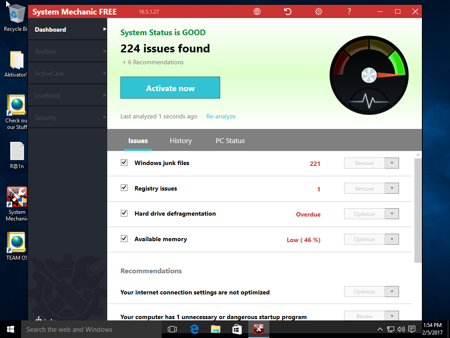Expand dropdown next to Registry issues Remove
Image resolution: width=450 pixels, height=338 pixels.
392,188
